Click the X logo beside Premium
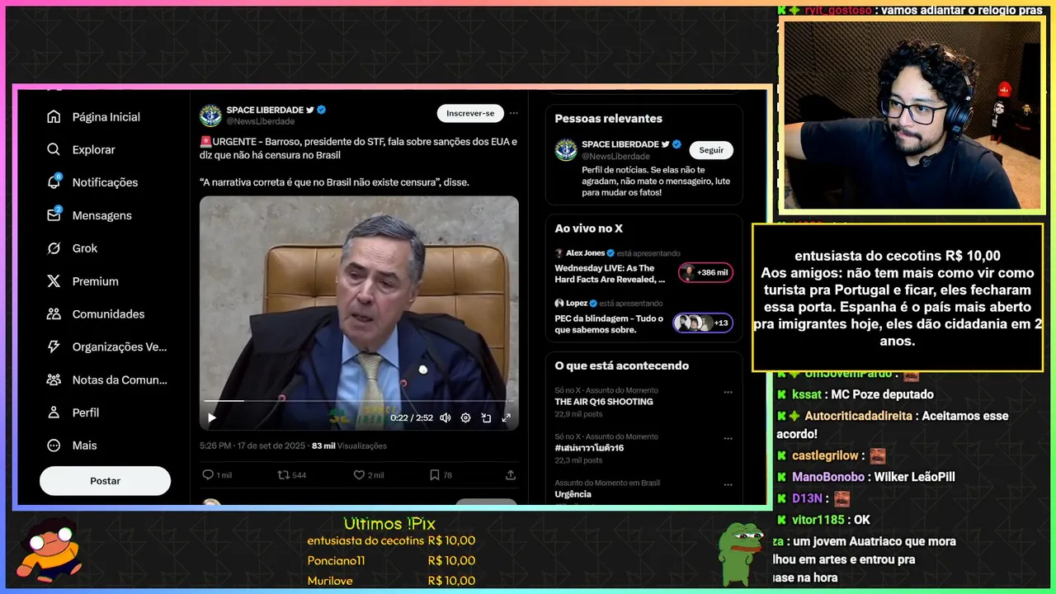The height and width of the screenshot is (594, 1056). [54, 281]
